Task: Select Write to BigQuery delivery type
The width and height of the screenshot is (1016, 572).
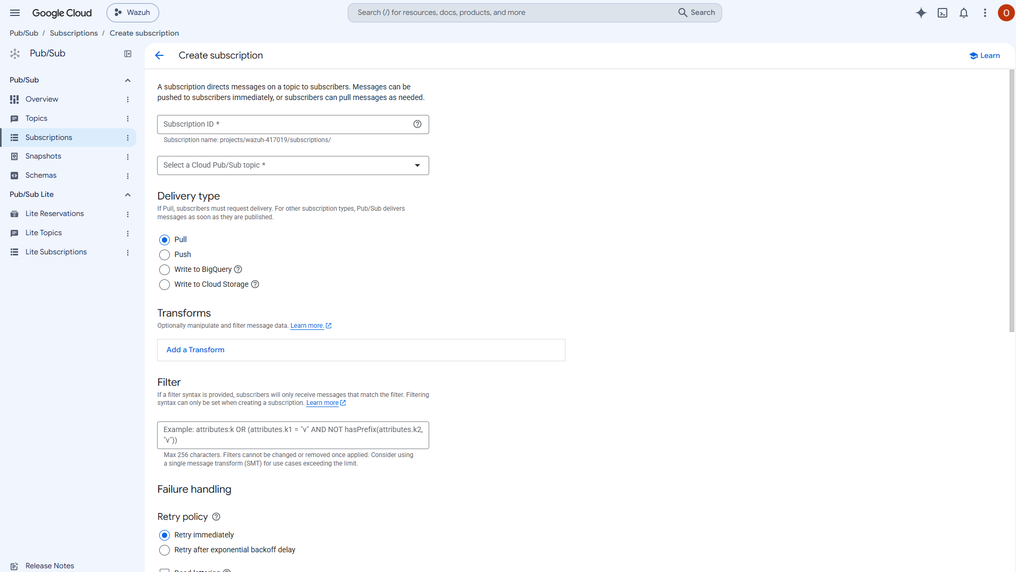Action: pyautogui.click(x=165, y=270)
